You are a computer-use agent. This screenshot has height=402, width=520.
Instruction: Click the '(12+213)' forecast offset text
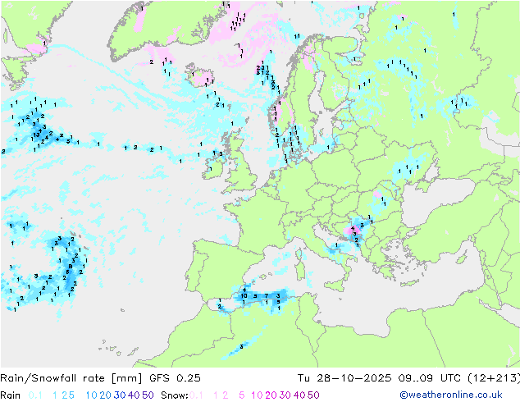(494, 378)
